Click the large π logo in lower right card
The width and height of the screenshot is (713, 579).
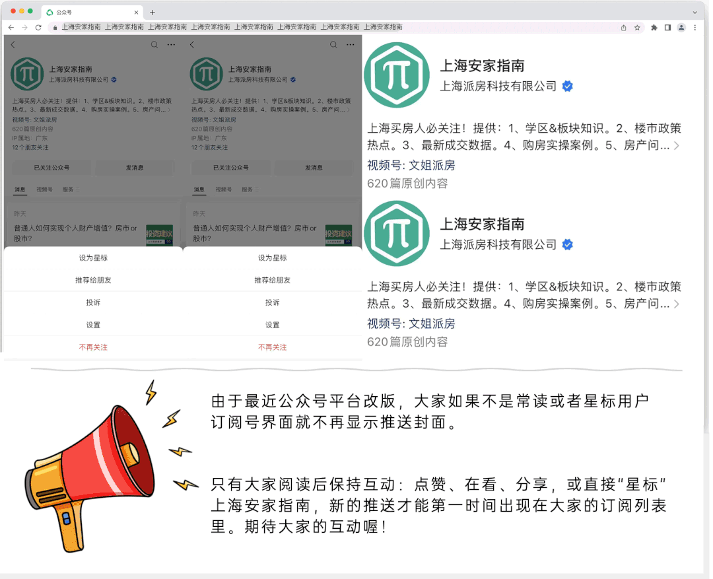397,233
